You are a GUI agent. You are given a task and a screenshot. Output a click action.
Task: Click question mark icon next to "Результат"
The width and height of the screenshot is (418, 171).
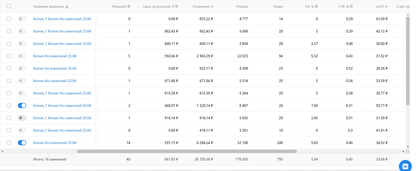129,6
